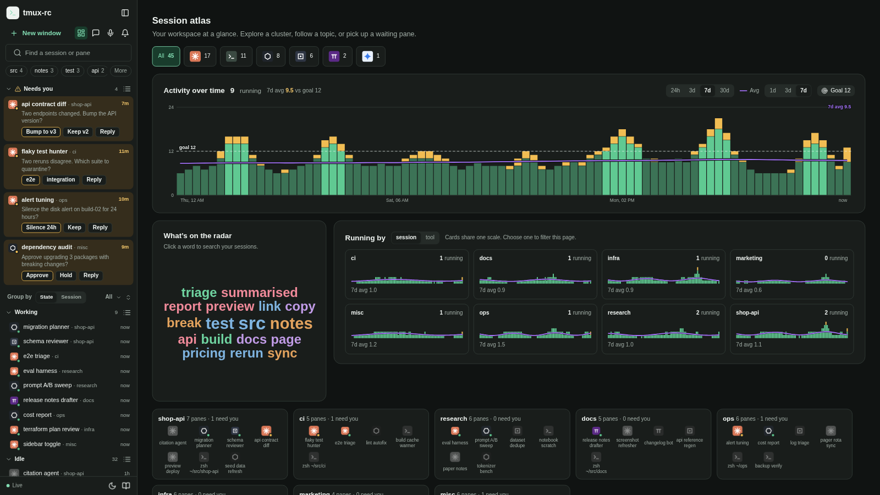880x495 pixels.
Task: Select the shop-api running card
Action: [x=791, y=329]
